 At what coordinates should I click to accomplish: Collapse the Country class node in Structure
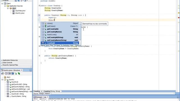[x=2, y=79]
